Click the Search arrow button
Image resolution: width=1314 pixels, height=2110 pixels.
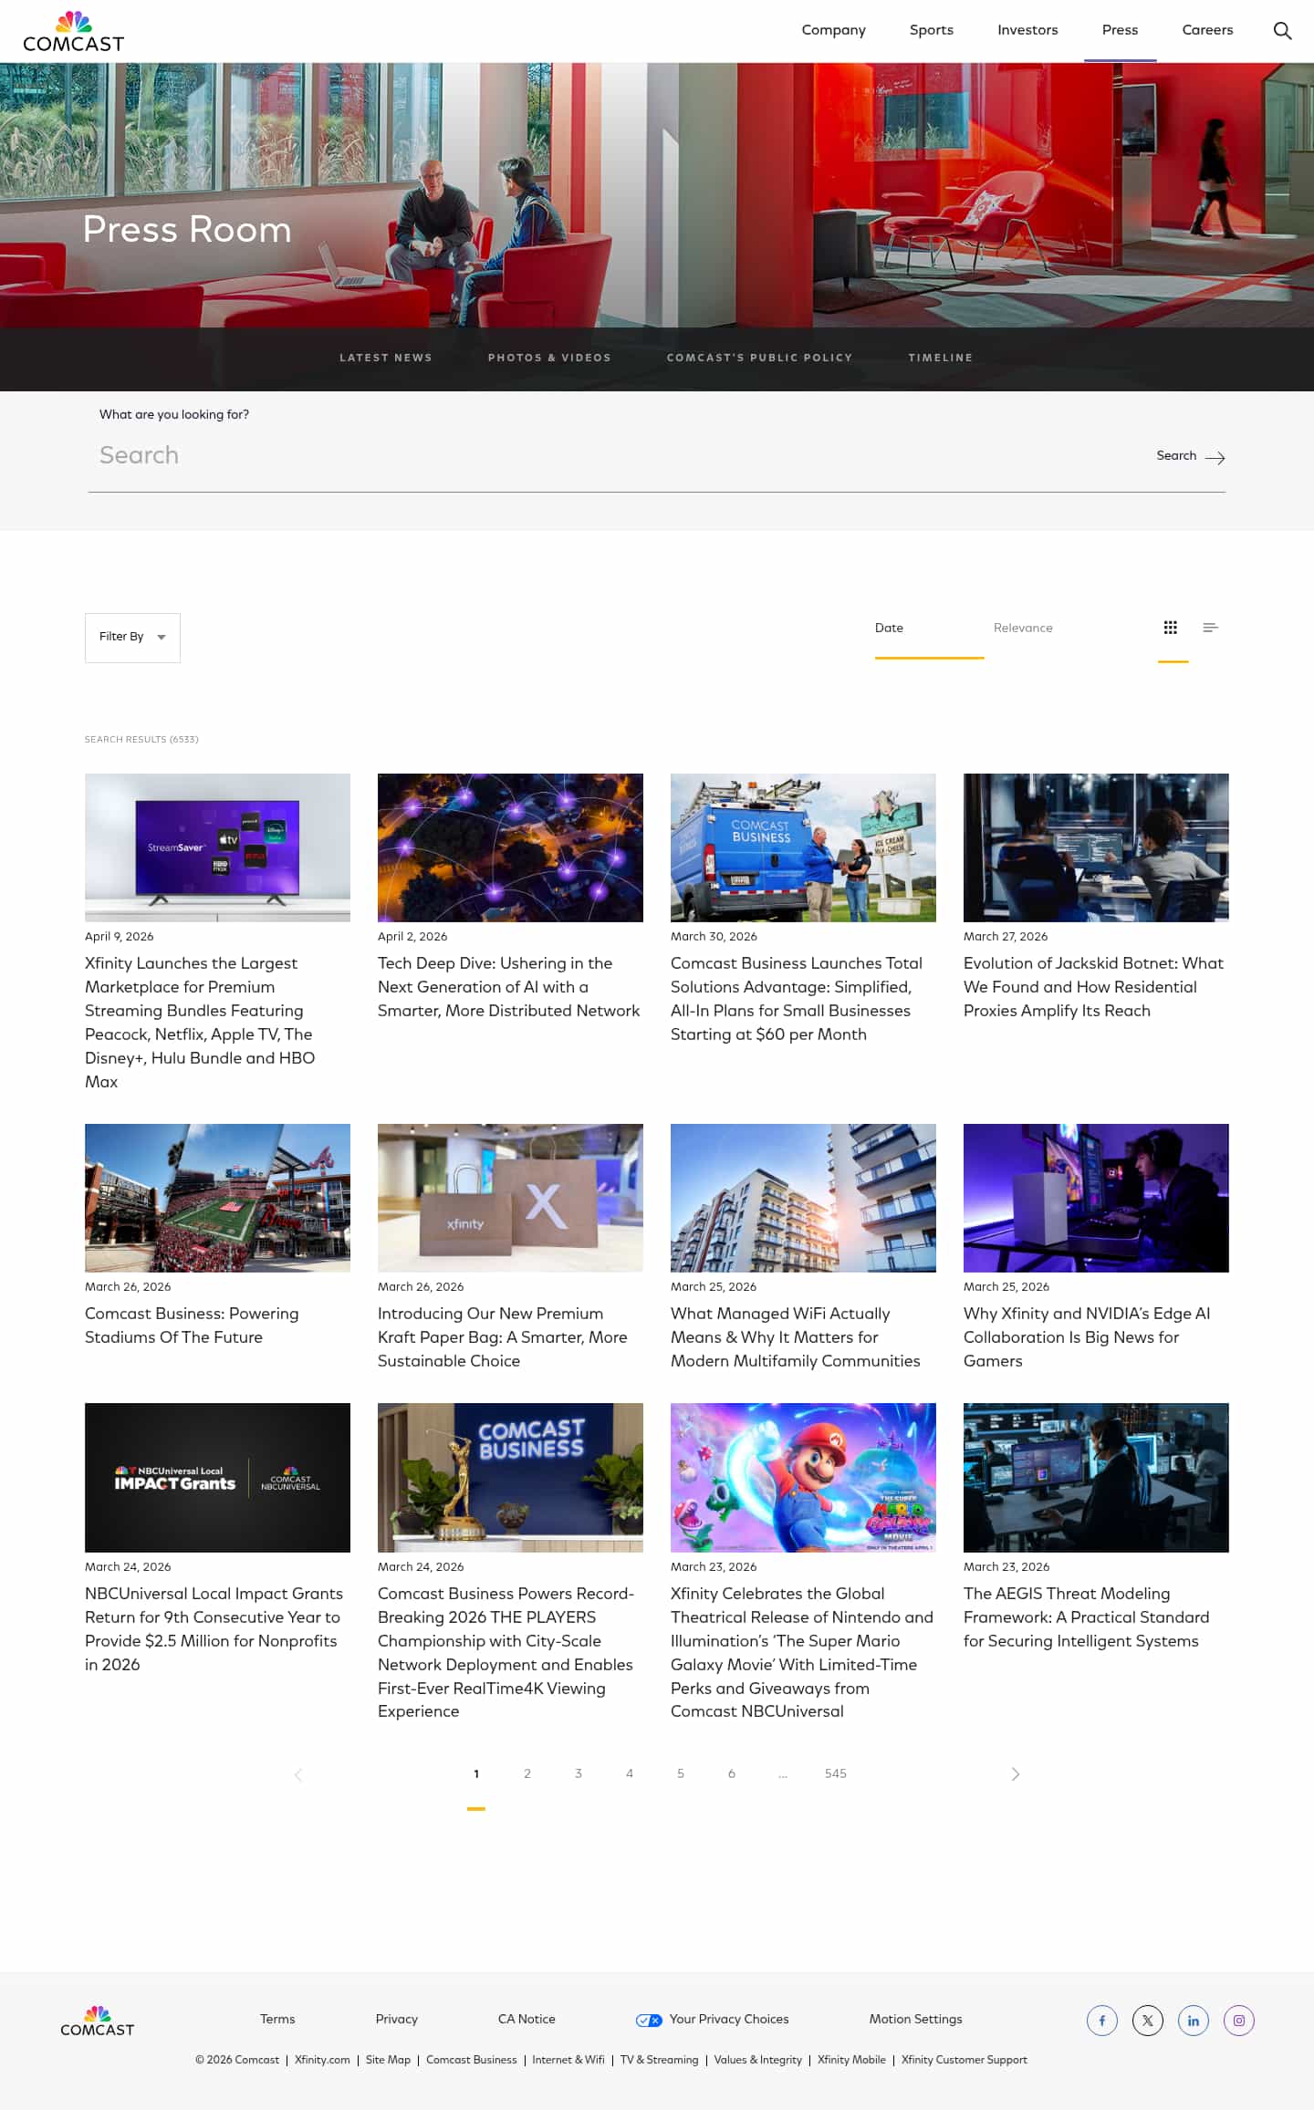pos(1191,456)
